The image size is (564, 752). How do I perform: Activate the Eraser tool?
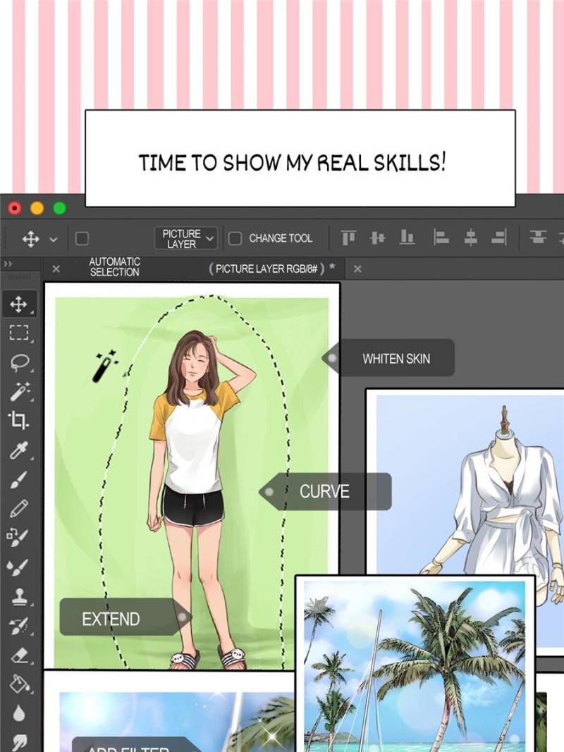tap(18, 655)
